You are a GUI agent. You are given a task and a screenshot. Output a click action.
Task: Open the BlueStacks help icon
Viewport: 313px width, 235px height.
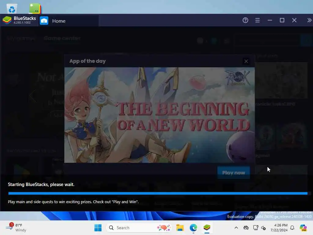tap(245, 20)
